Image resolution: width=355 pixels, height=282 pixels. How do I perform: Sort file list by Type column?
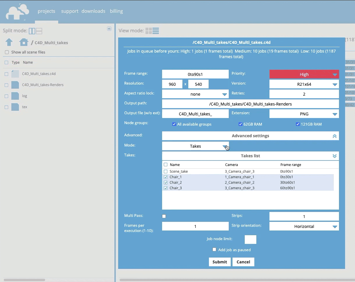click(16, 63)
